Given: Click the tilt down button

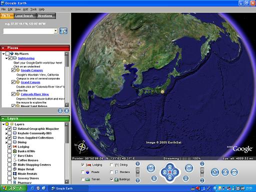Looking at the screenshot, I should coord(202,180).
